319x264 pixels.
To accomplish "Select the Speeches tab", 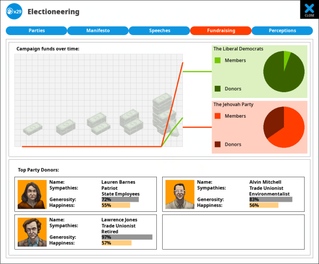I will (159, 31).
